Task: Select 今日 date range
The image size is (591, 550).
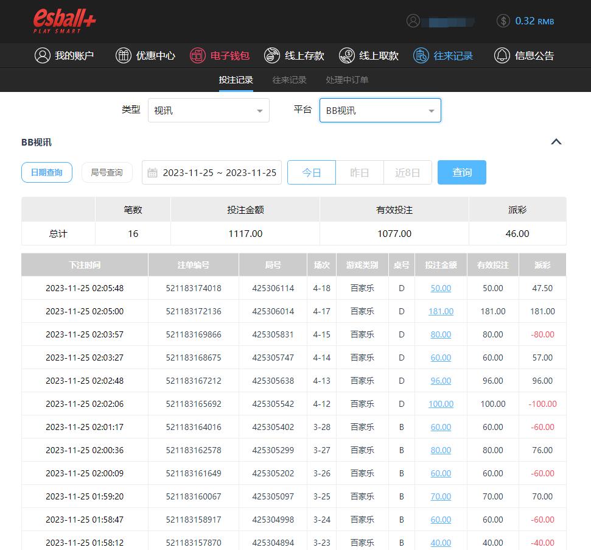Action: coord(312,172)
